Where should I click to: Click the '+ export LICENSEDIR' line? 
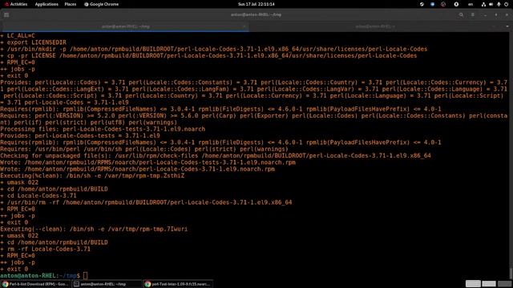point(34,42)
